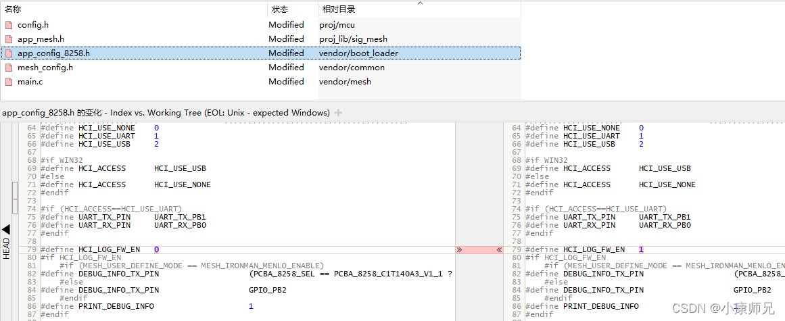Click right pane UART_RX_PB0 value

pyautogui.click(x=665, y=225)
